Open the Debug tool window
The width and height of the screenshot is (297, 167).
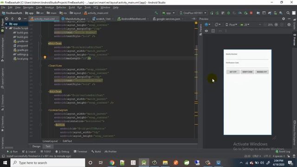[x=62, y=152]
